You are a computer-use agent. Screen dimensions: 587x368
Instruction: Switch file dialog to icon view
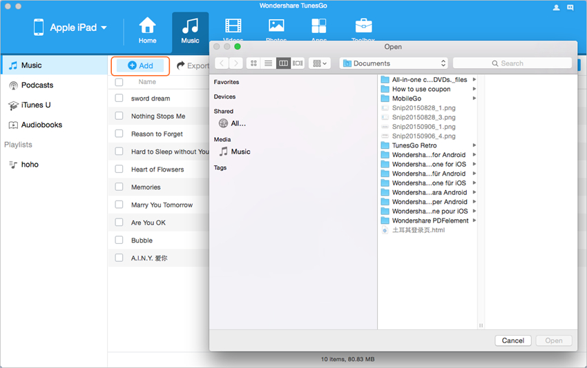(x=253, y=63)
